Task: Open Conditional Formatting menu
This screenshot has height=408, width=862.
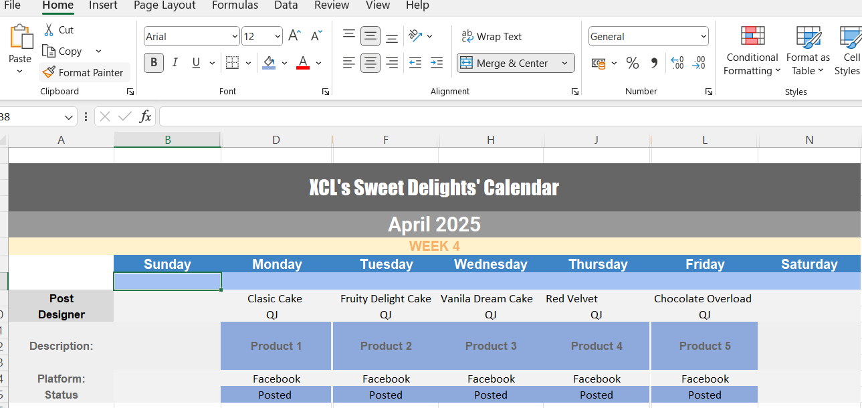Action: click(x=752, y=52)
